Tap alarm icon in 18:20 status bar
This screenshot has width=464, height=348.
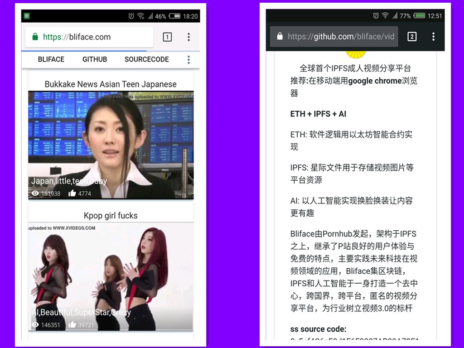click(131, 16)
